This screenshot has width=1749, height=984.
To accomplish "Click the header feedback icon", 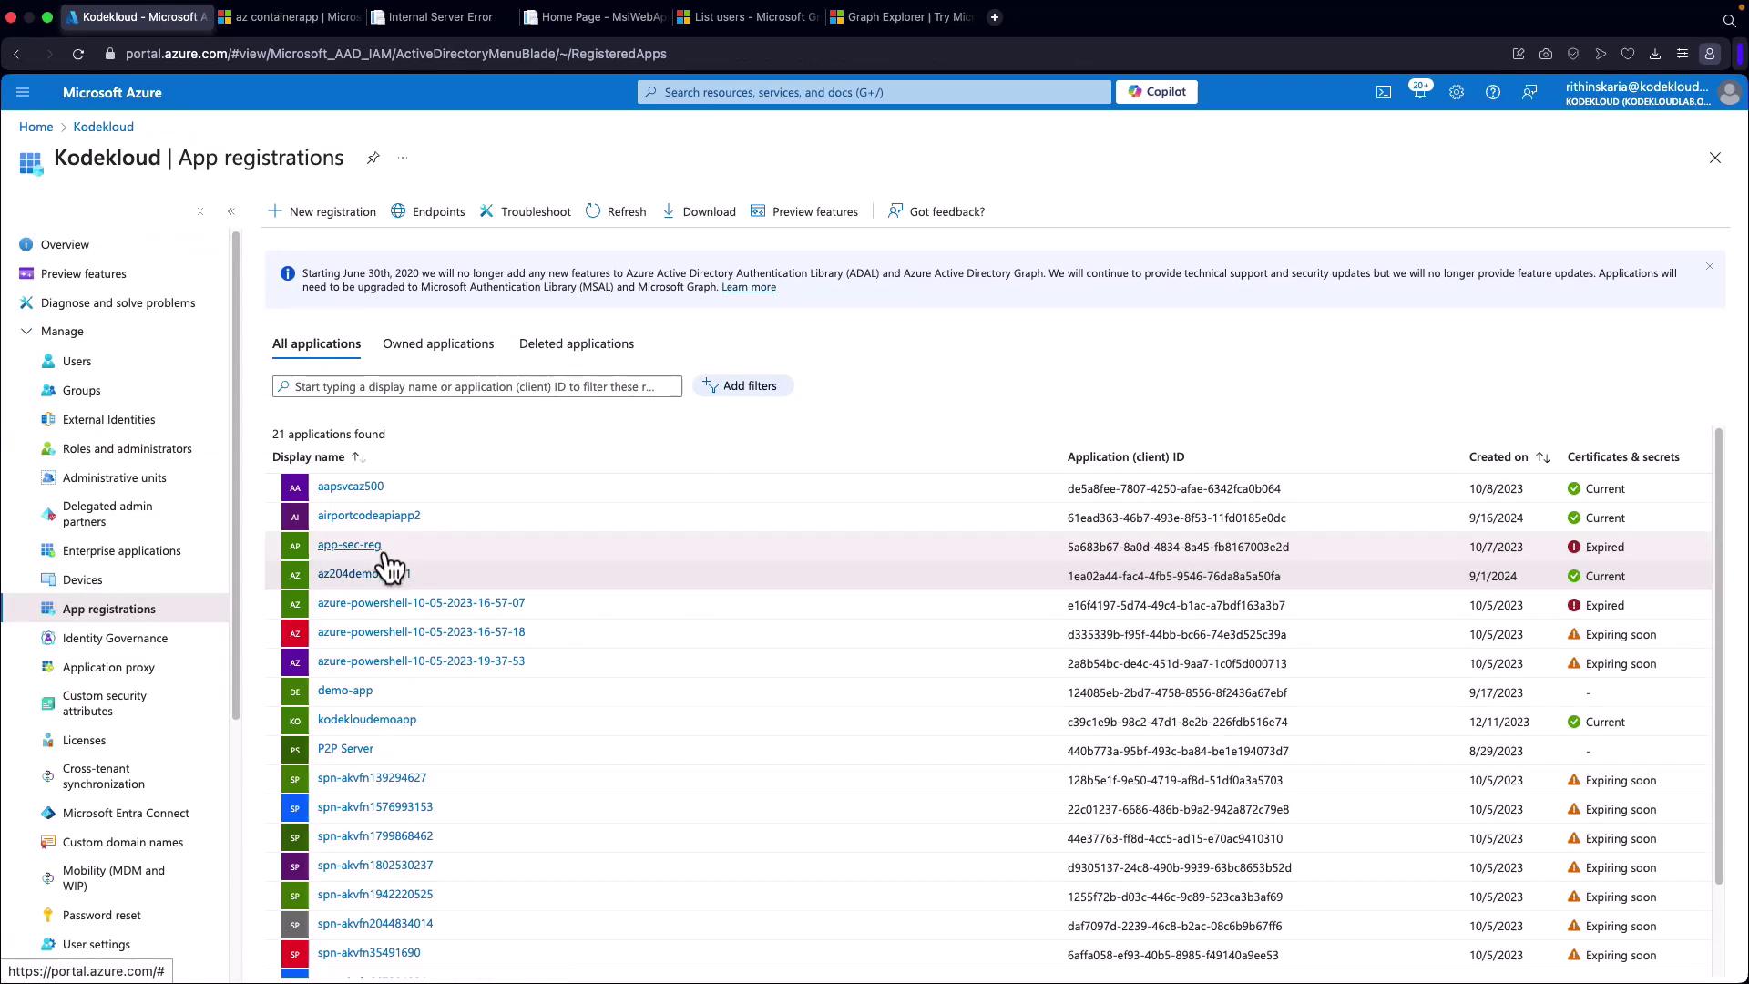I will tap(1529, 92).
